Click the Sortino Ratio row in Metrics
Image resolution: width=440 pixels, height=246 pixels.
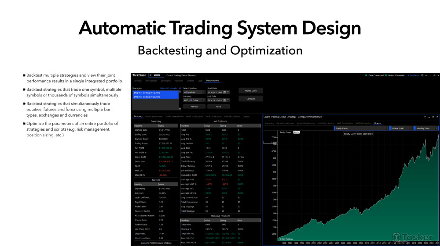coord(156,225)
